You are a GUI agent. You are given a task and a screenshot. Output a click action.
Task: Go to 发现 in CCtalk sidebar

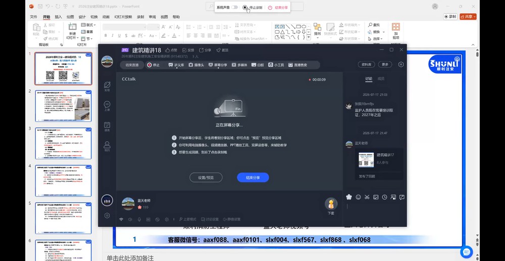coord(107,86)
